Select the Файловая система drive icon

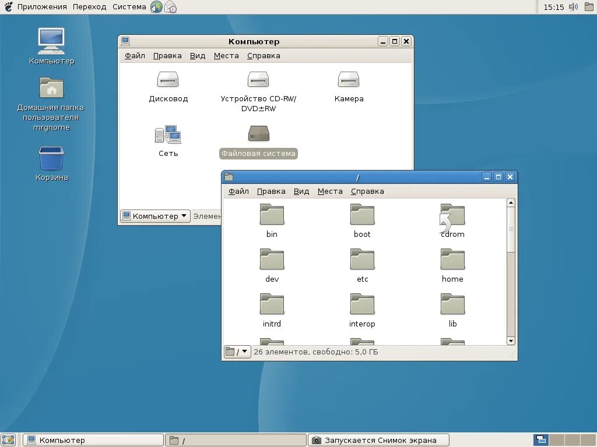click(x=258, y=133)
